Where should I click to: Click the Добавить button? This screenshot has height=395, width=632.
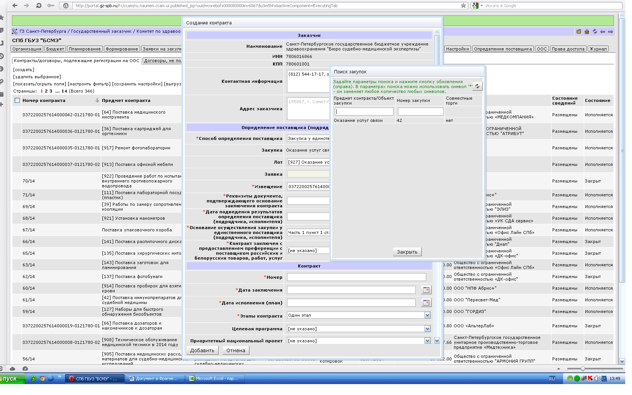[202, 350]
